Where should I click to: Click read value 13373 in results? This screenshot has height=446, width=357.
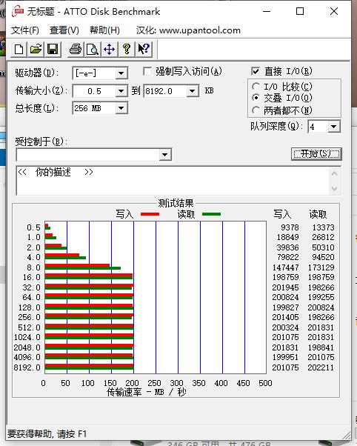coord(323,227)
